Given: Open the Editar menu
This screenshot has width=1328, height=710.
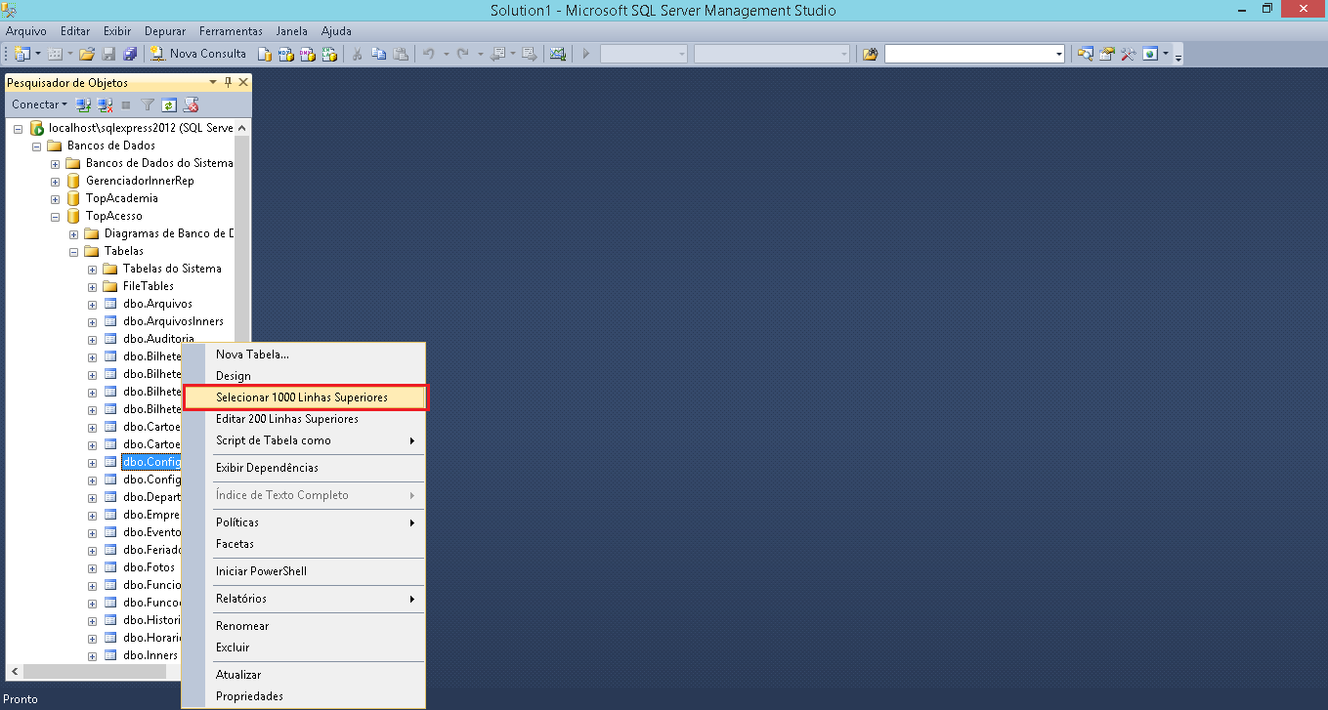Looking at the screenshot, I should [75, 31].
